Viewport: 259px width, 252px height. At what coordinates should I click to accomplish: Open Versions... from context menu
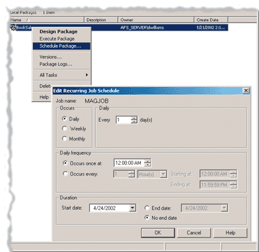pos(50,57)
